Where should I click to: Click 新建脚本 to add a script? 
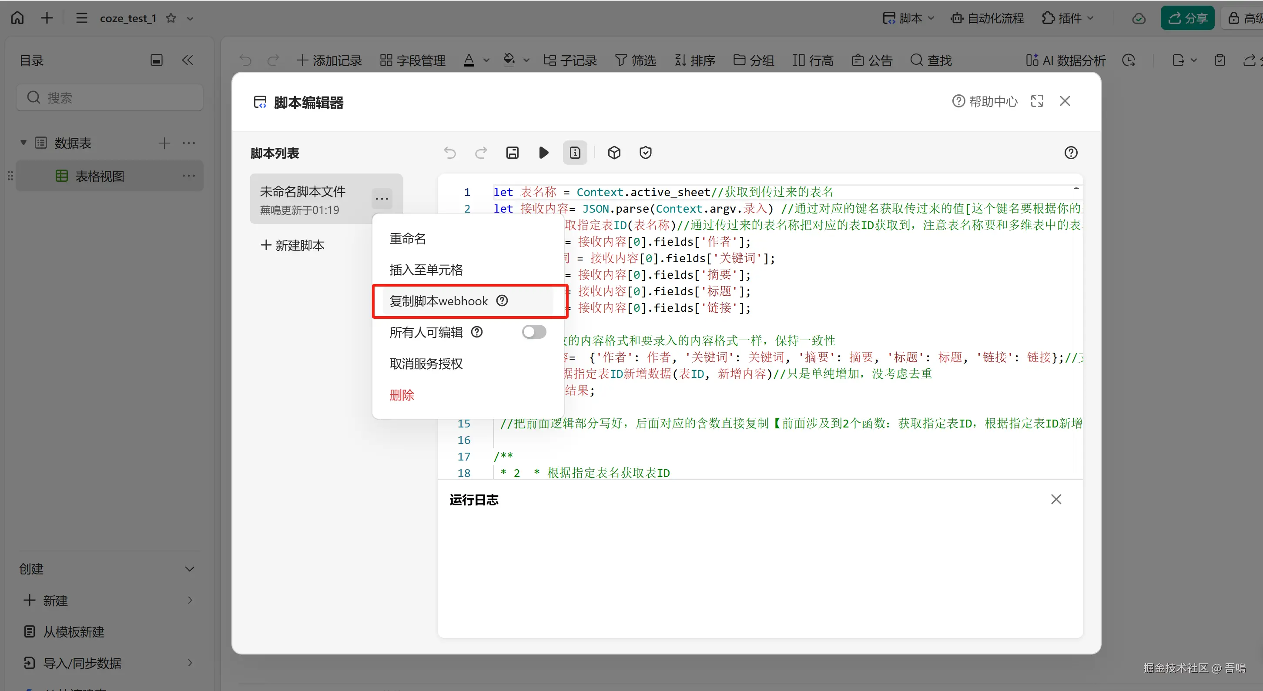coord(293,245)
